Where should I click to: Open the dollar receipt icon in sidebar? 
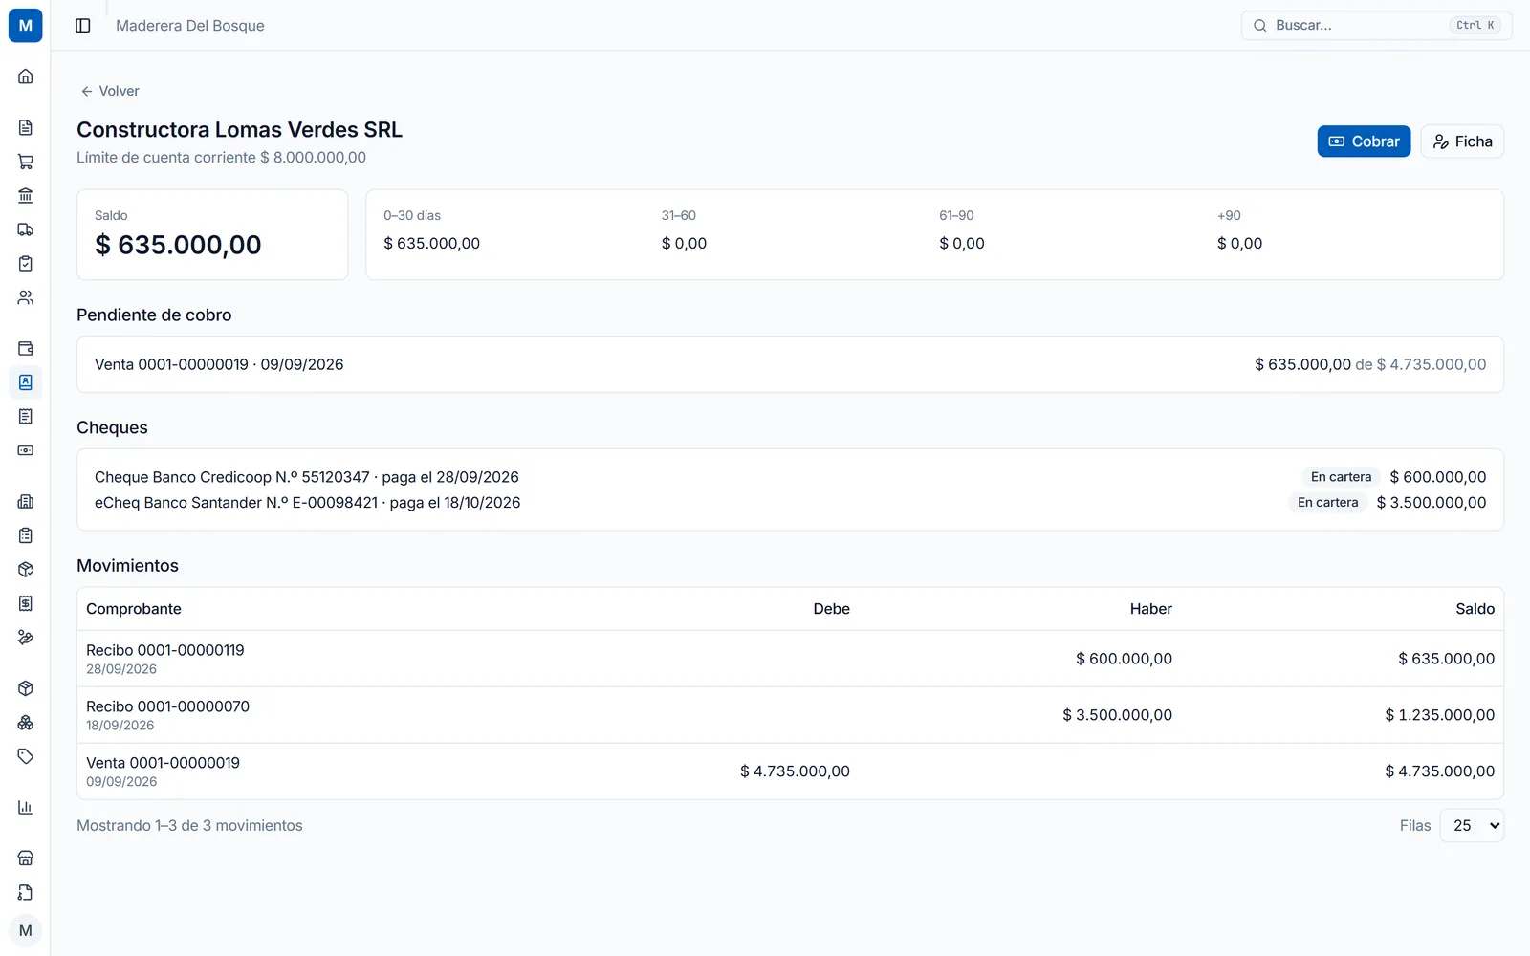tap(26, 603)
